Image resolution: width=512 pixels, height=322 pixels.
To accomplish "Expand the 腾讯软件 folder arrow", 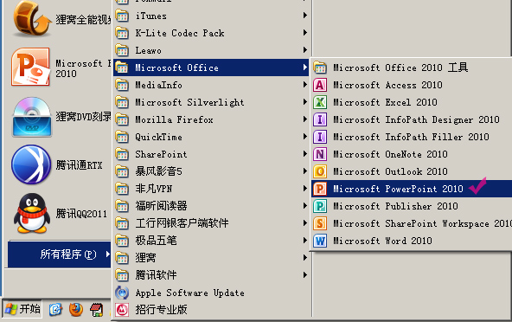I will 304,275.
